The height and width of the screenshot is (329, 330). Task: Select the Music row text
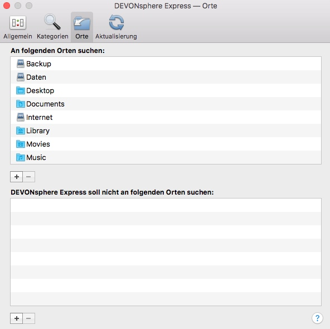[36, 158]
